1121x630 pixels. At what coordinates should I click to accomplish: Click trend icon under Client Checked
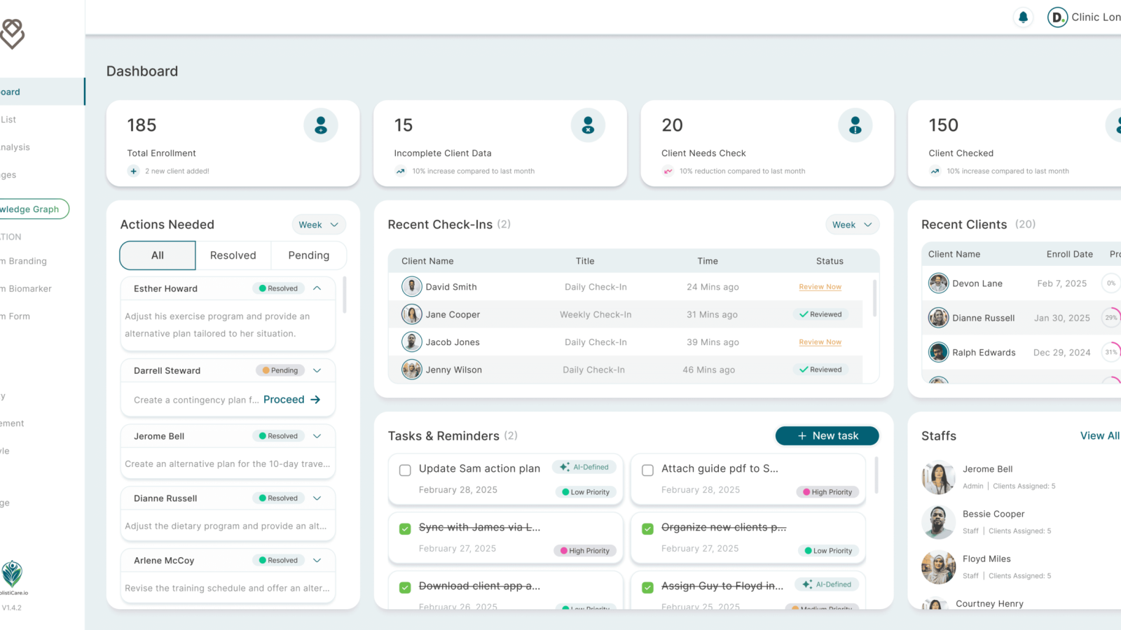935,171
